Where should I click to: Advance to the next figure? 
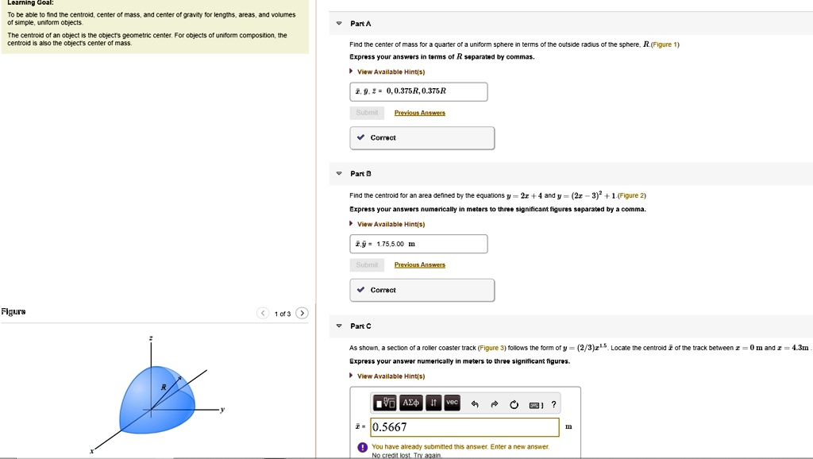[x=302, y=313]
